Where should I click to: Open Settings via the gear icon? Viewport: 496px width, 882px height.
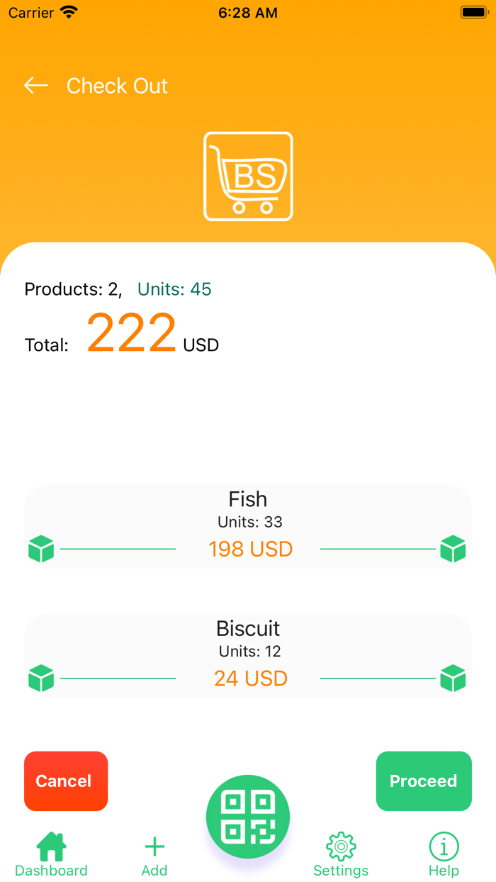[x=340, y=845]
